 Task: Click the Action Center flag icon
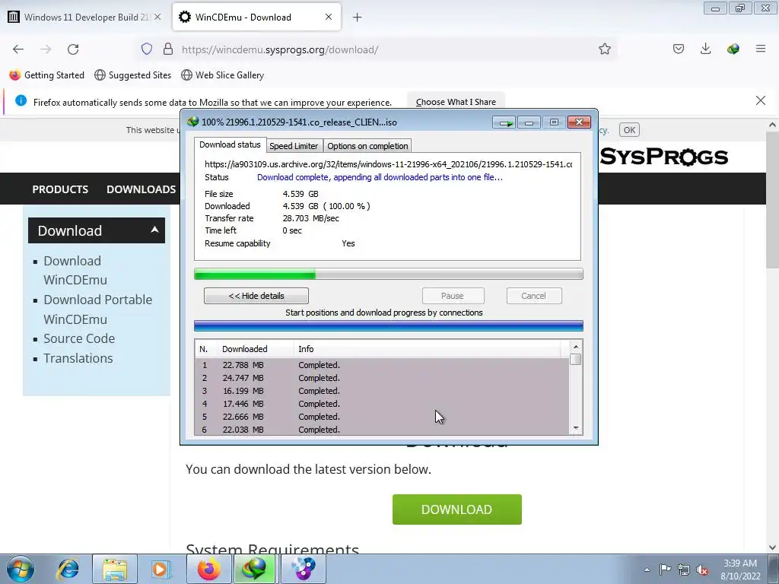point(665,570)
